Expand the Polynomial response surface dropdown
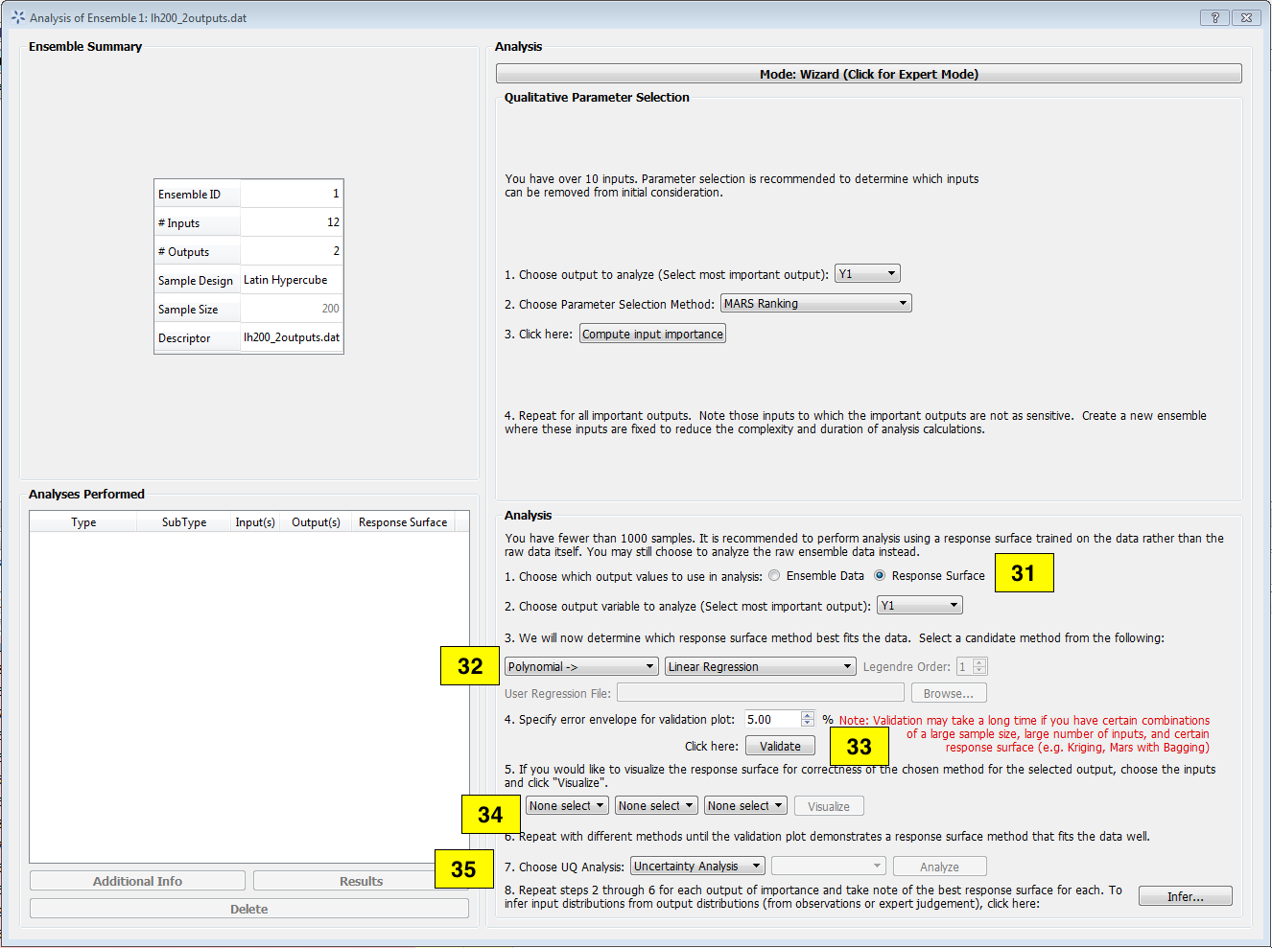The image size is (1272, 948). (x=580, y=665)
